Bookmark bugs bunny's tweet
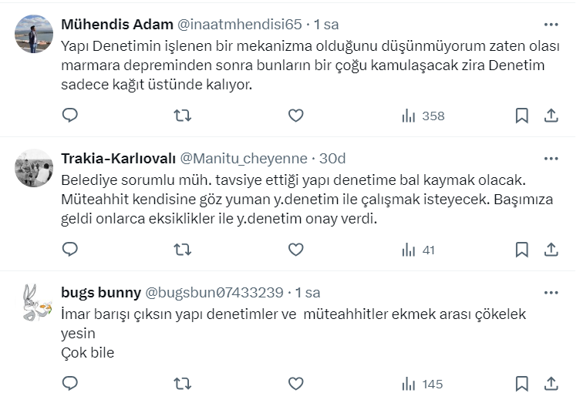The width and height of the screenshot is (580, 403). pyautogui.click(x=522, y=383)
